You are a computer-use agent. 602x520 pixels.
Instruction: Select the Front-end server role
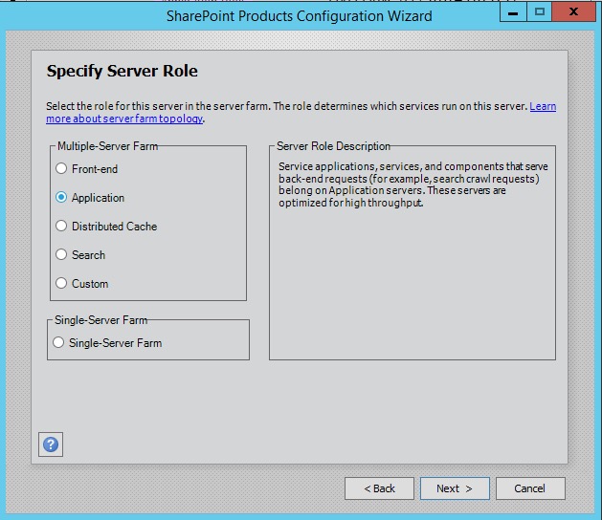coord(87,169)
